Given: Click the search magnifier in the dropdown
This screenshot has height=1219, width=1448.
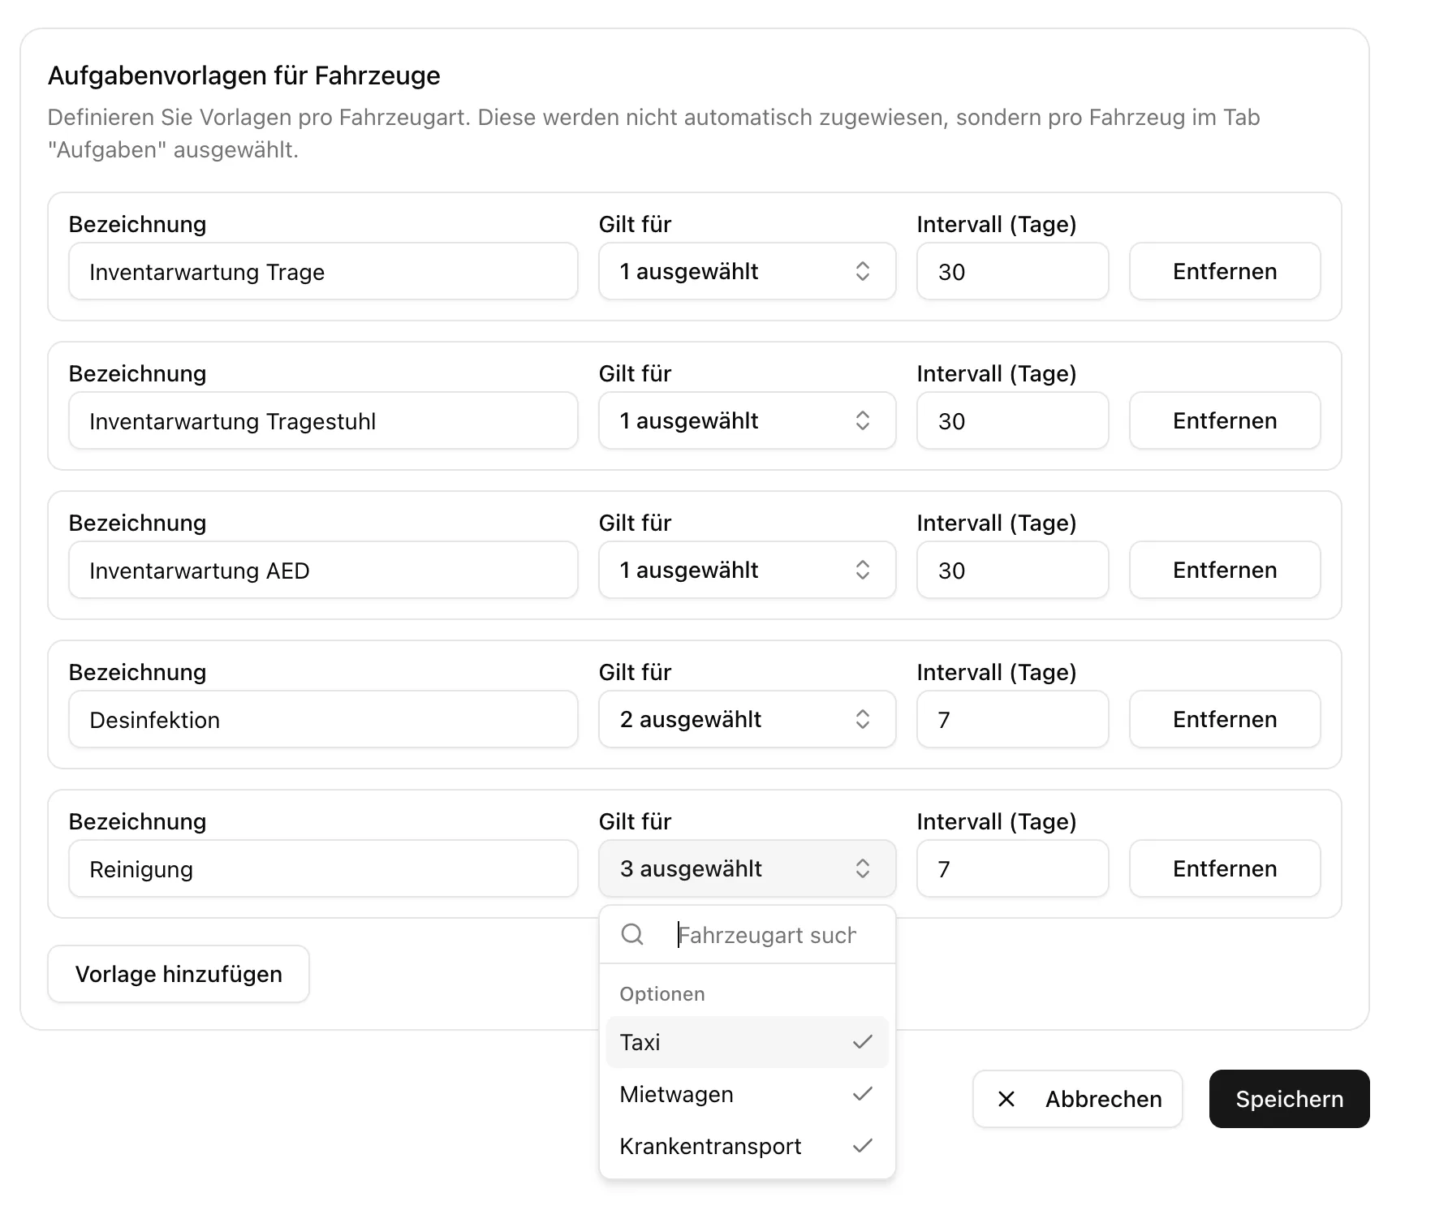Looking at the screenshot, I should tap(631, 934).
